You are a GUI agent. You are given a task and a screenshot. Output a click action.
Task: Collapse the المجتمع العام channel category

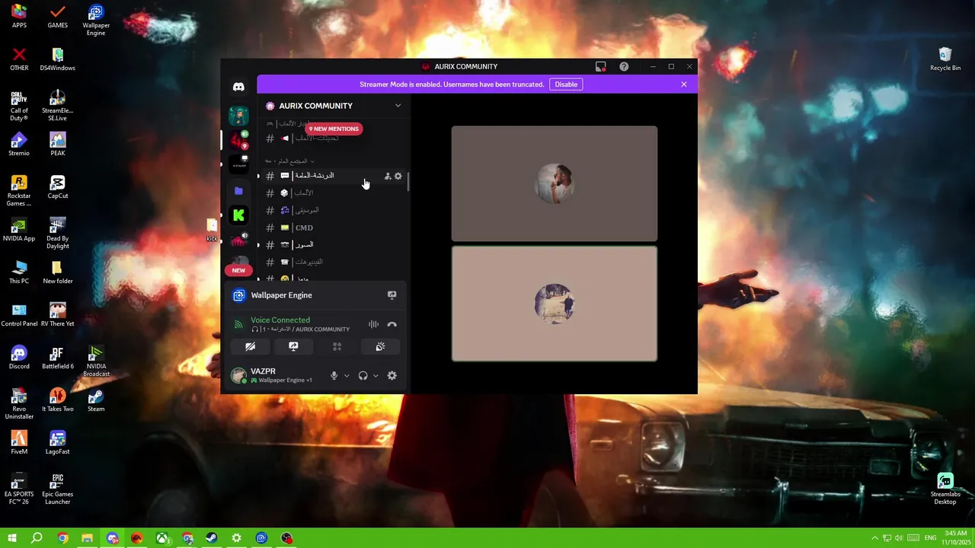click(x=289, y=161)
